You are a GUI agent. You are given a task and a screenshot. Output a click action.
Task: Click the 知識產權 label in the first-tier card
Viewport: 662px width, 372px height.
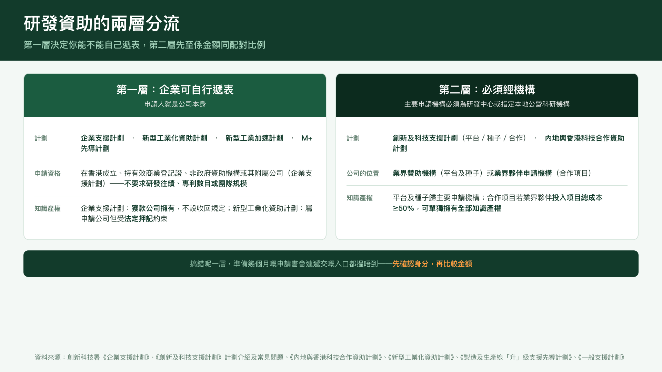click(x=48, y=209)
